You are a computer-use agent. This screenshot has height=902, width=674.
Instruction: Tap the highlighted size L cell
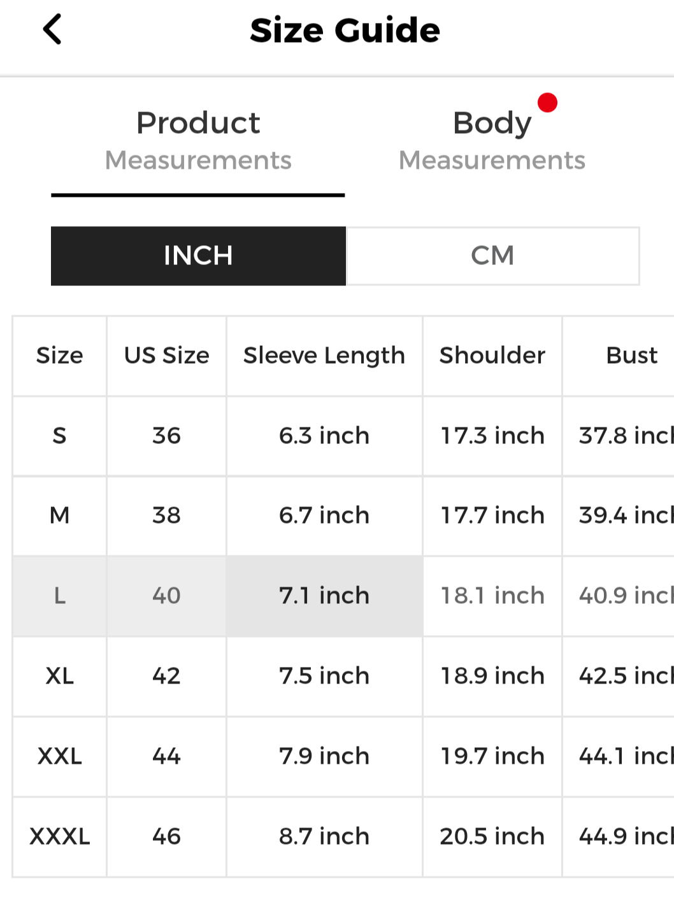(59, 596)
